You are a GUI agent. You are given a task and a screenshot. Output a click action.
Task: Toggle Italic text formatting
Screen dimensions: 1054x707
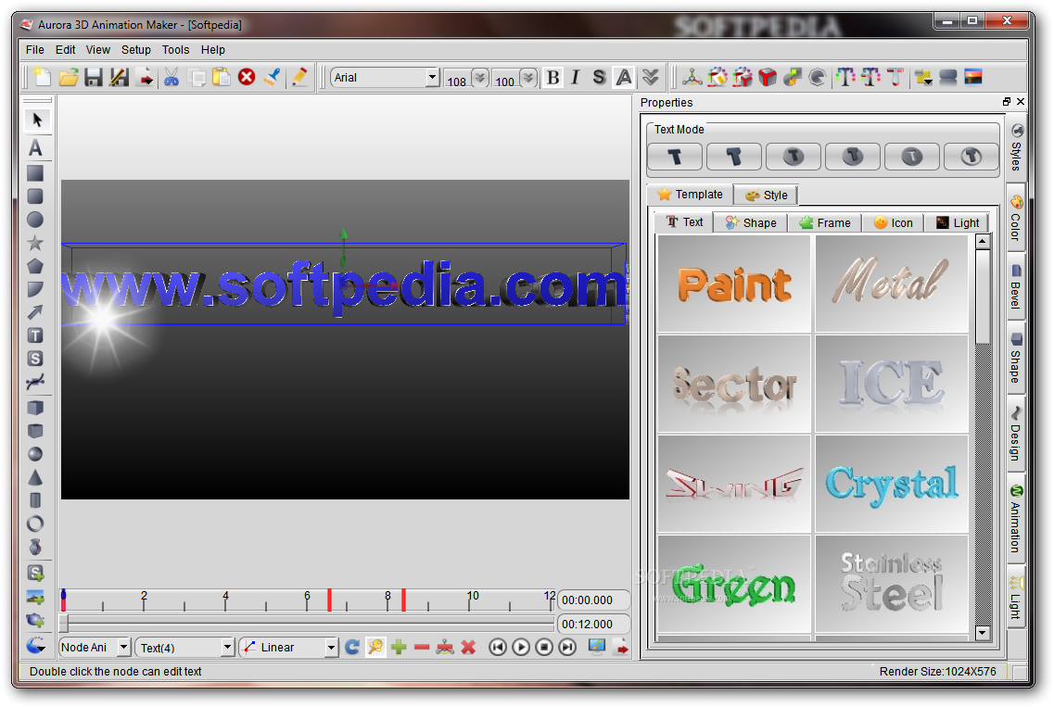[x=576, y=77]
